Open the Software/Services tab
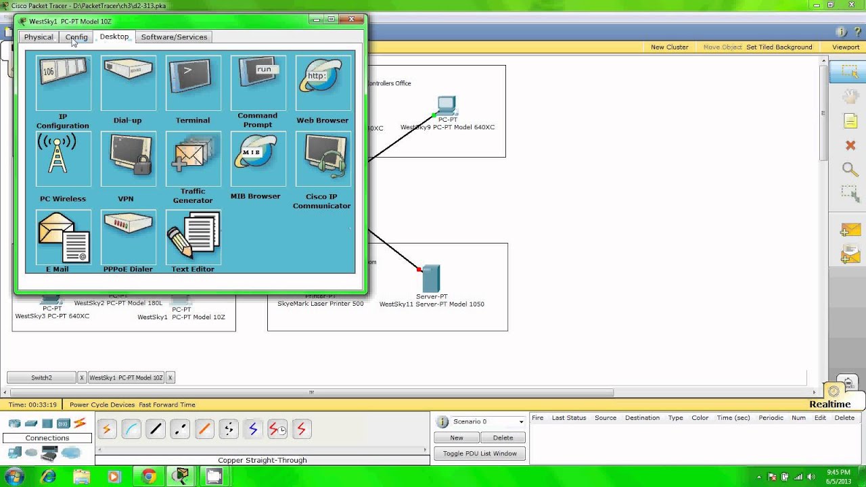The width and height of the screenshot is (866, 487). (x=174, y=37)
